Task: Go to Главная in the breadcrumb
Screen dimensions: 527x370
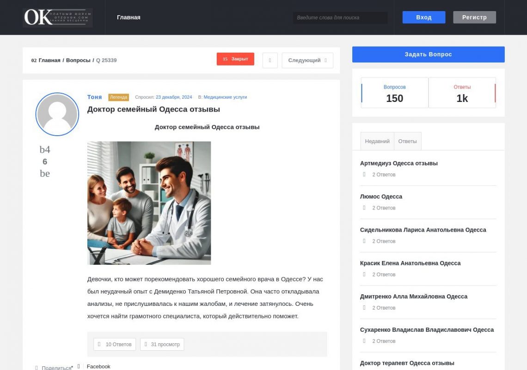Action: coord(49,60)
